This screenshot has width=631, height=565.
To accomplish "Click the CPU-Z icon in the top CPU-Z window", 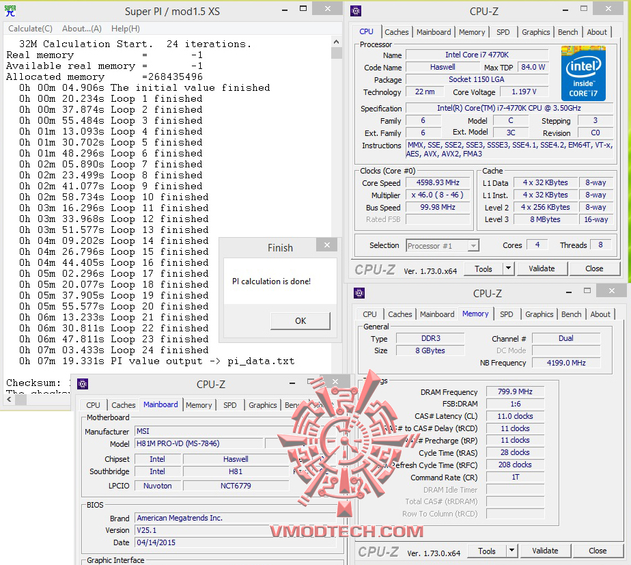I will pyautogui.click(x=356, y=11).
